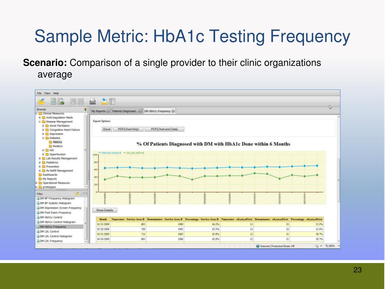The height and width of the screenshot is (289, 385).
Task: Click the DM LDL Control file icon
Action: click(38, 231)
